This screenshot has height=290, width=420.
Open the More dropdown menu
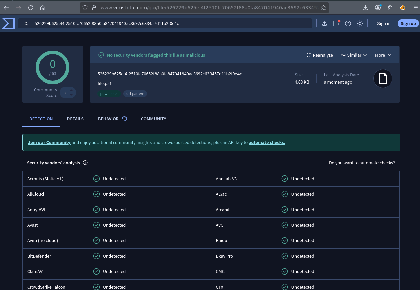click(383, 55)
